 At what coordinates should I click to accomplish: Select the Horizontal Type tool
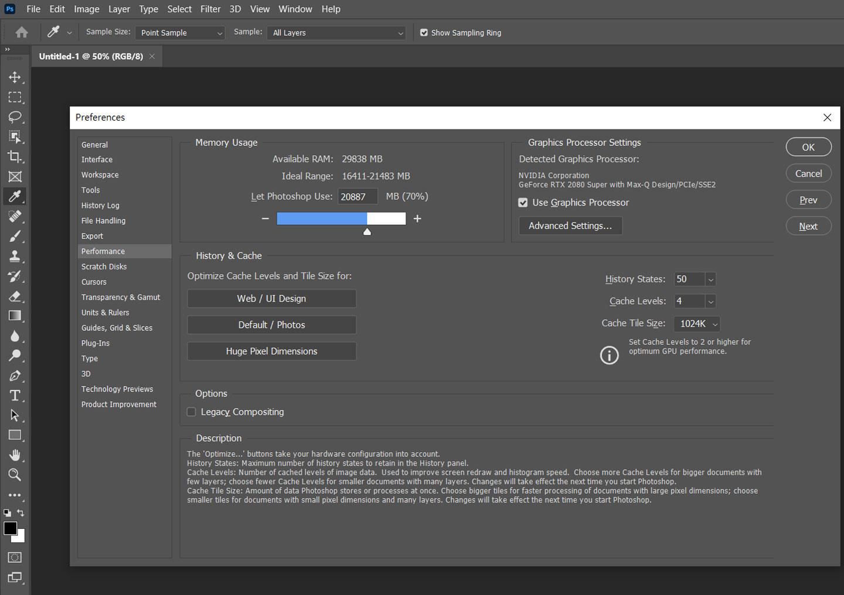pos(15,395)
